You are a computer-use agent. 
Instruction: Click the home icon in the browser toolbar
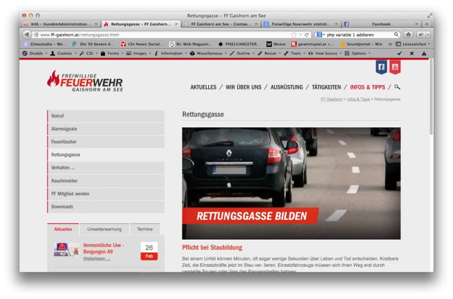click(x=408, y=35)
